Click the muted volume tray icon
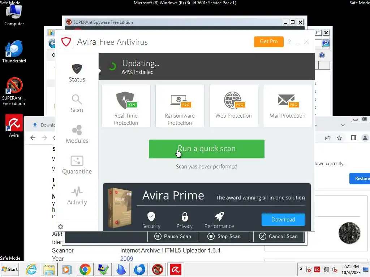Screen dimensions: 370x277 (334, 269)
